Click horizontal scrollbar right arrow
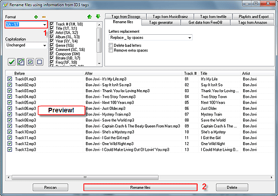This screenshot has width=278, height=196. tap(271, 177)
